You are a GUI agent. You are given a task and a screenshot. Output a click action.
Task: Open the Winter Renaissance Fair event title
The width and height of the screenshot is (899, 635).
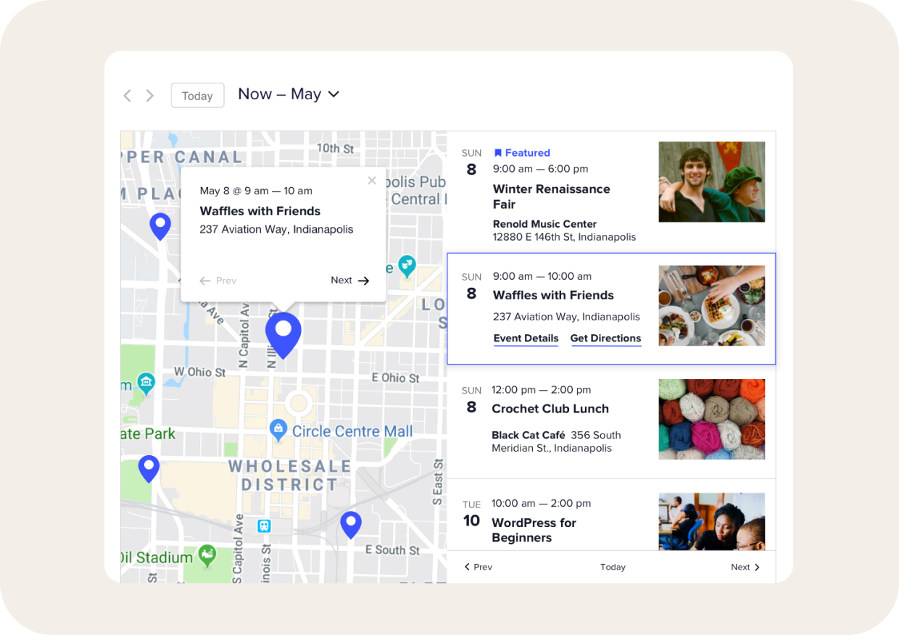551,196
